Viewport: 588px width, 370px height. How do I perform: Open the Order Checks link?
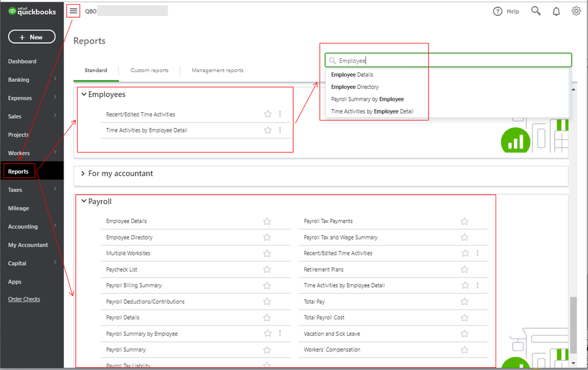pyautogui.click(x=24, y=299)
